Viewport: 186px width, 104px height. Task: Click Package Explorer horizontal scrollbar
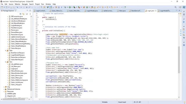tap(14, 99)
